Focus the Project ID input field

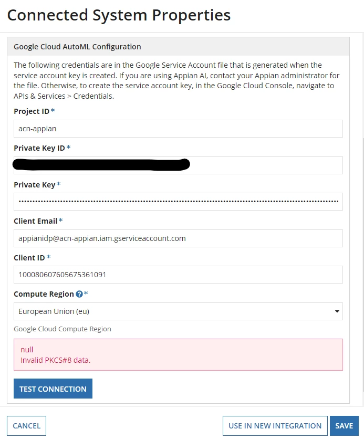click(178, 129)
